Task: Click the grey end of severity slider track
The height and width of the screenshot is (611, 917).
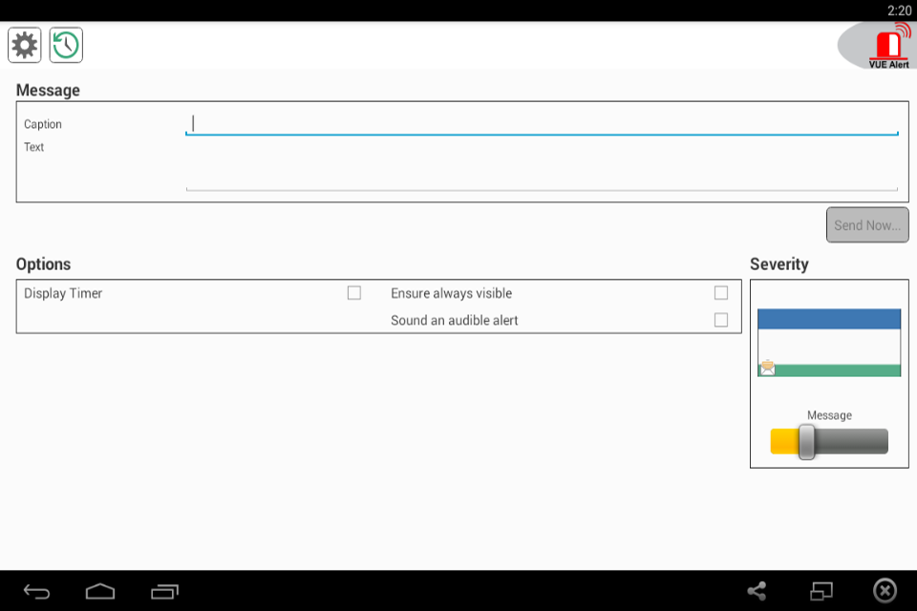Action: pyautogui.click(x=851, y=441)
